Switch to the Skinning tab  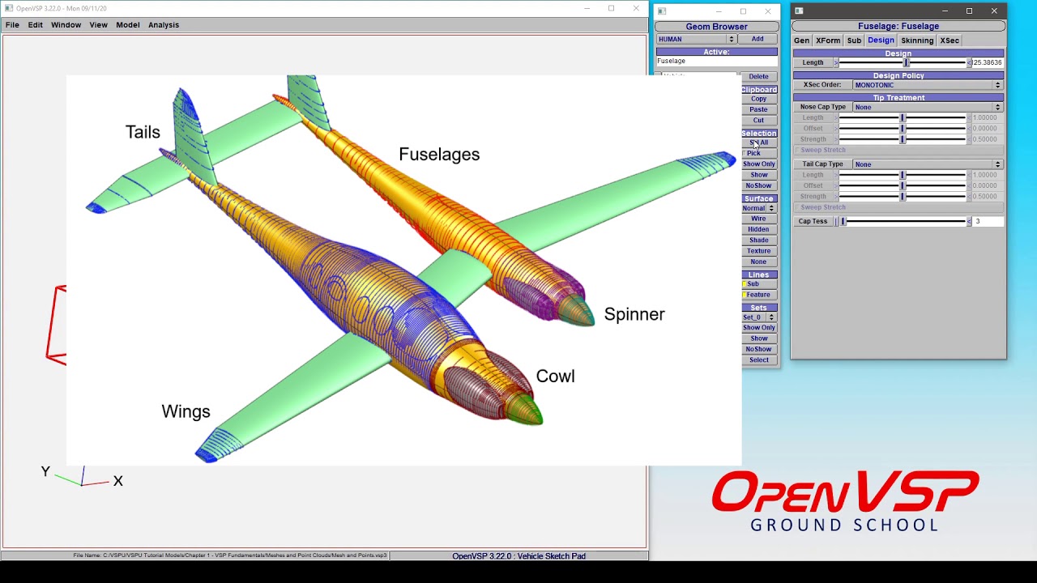[x=917, y=40]
